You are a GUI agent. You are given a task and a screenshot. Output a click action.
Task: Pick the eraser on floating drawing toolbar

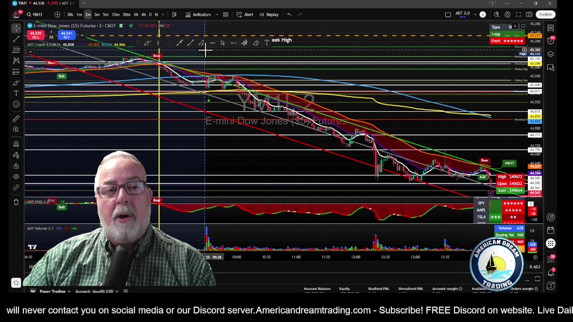[256, 43]
